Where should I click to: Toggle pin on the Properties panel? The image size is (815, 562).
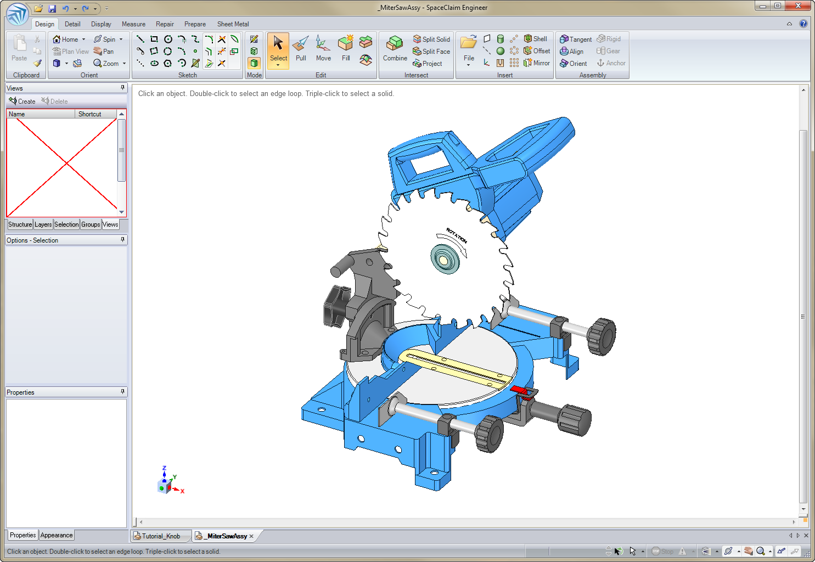[x=122, y=392]
